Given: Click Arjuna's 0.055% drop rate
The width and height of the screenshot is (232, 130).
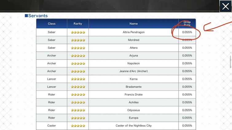Looking at the screenshot, I should [187, 55].
